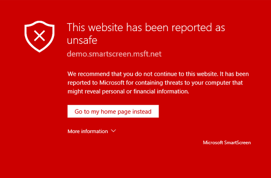The height and width of the screenshot is (178, 271).
Task: Click the Microsoft SmartScreen label
Action: click(227, 143)
